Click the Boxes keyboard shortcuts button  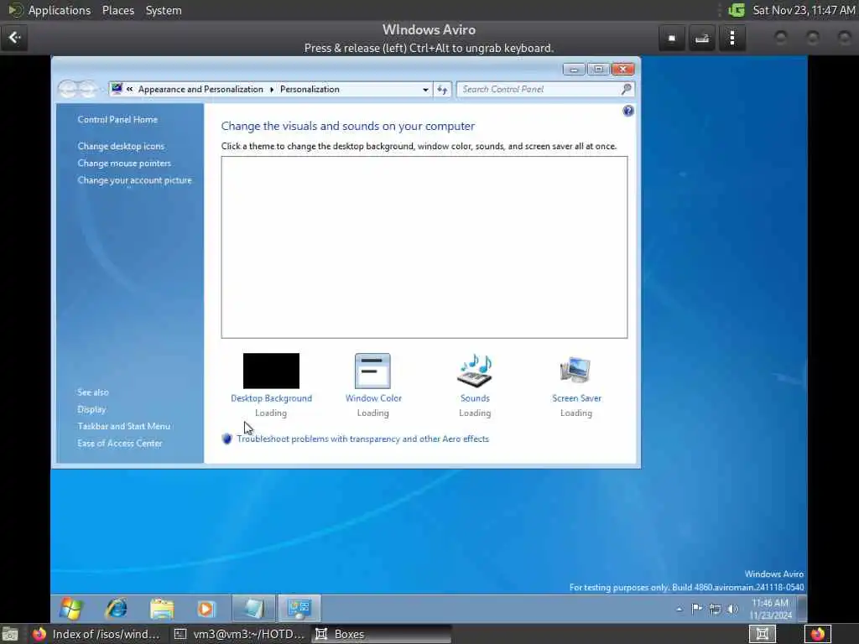coord(702,38)
